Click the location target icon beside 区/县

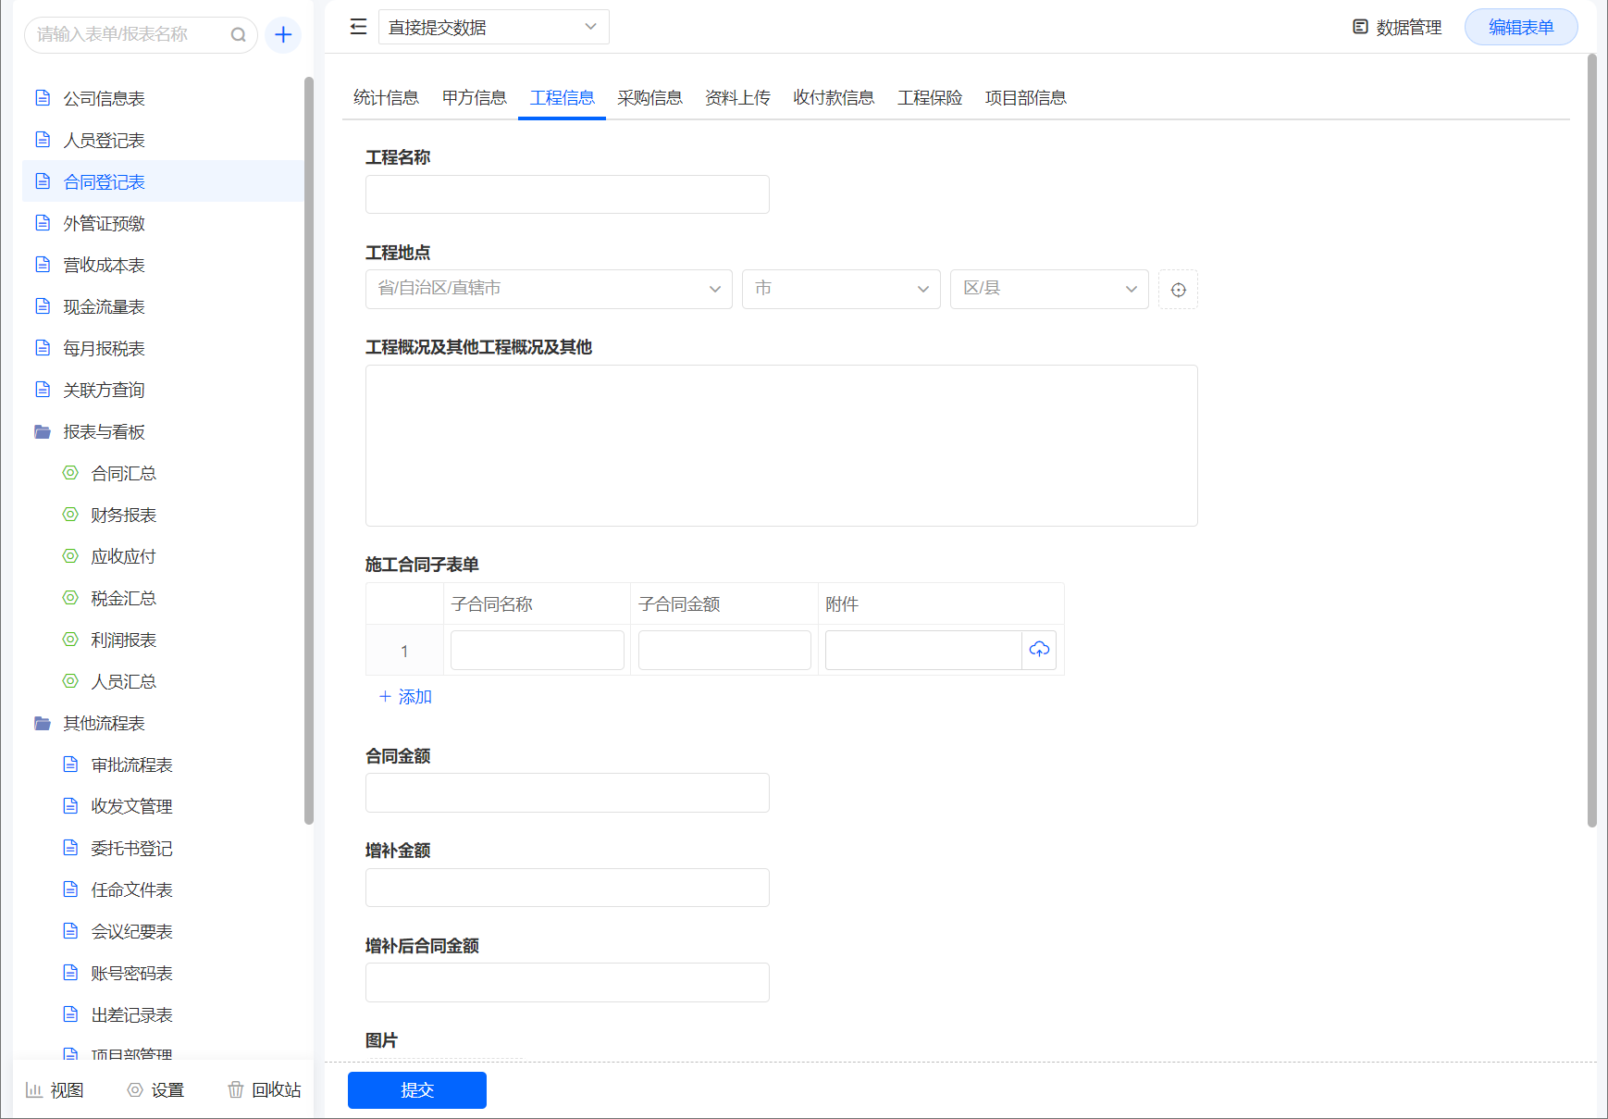coord(1178,290)
